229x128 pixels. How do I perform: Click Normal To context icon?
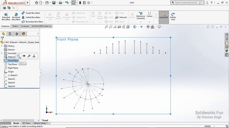tap(34, 56)
